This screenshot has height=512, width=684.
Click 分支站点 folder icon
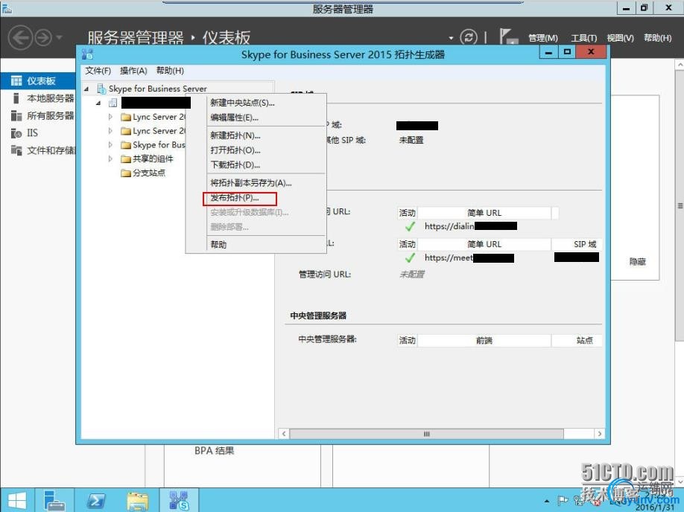pyautogui.click(x=126, y=173)
